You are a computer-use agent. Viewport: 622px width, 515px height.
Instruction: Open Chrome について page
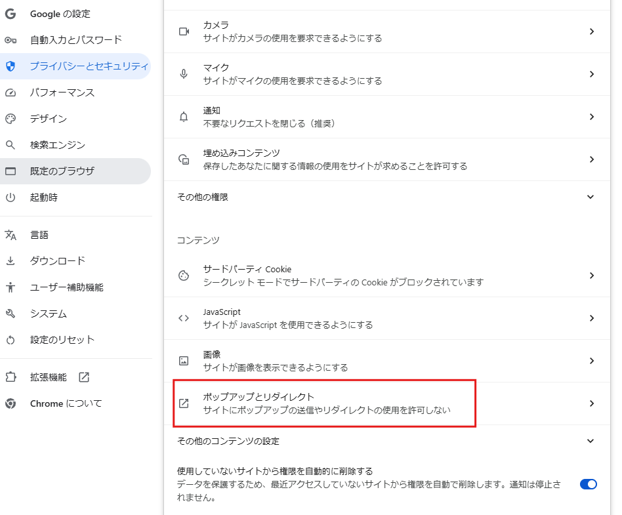[75, 403]
